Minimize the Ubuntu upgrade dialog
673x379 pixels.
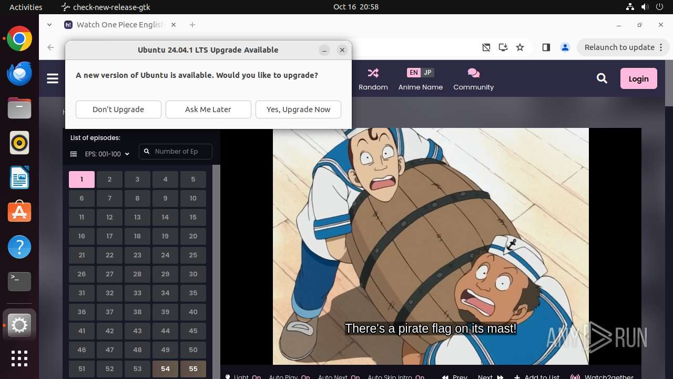(x=324, y=50)
